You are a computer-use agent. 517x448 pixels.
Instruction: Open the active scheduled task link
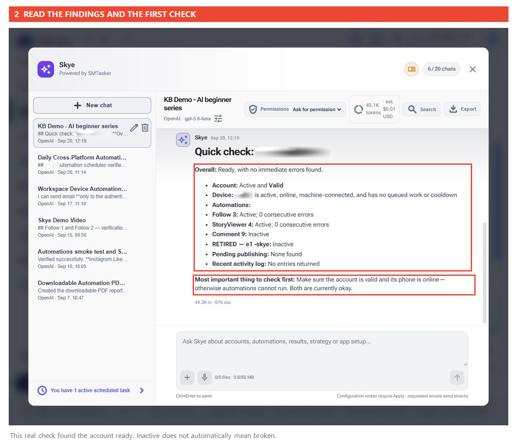click(x=90, y=390)
